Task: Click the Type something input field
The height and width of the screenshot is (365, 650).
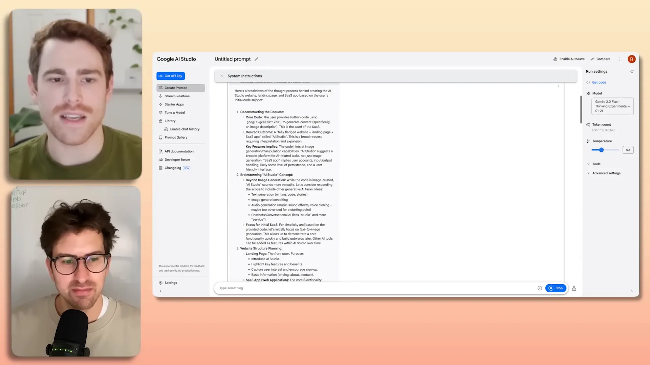Action: [376, 288]
